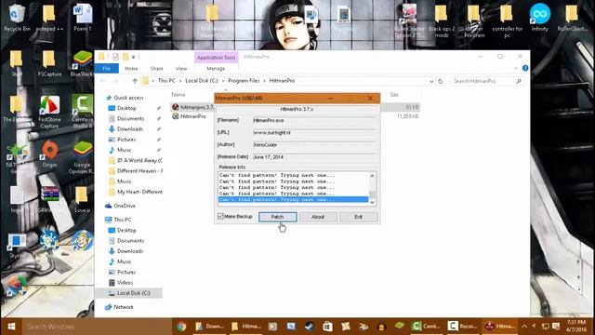
Task: Click This PC in the breadcrumb path
Action: tap(166, 81)
